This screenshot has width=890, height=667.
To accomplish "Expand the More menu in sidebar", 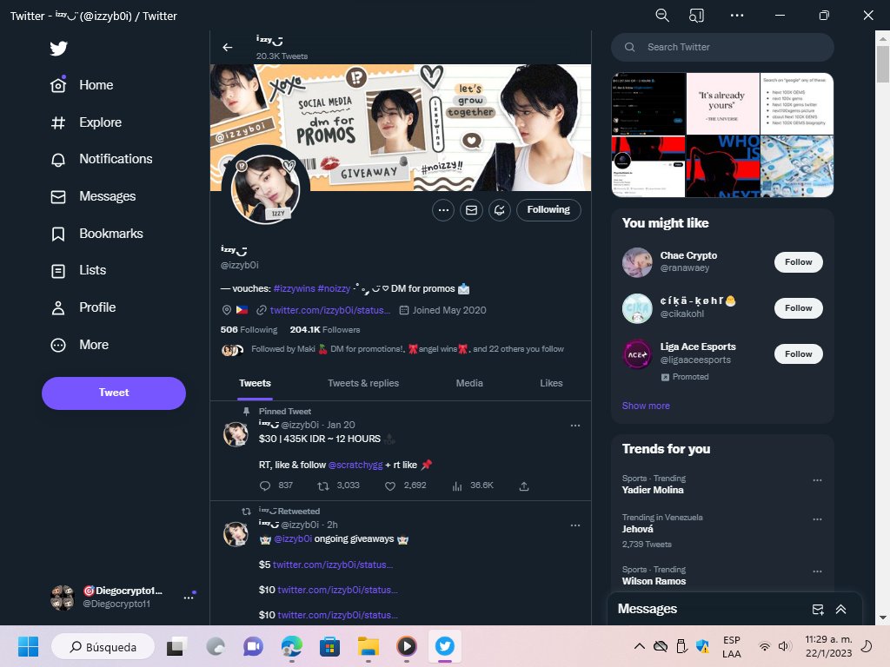I will 79,345.
